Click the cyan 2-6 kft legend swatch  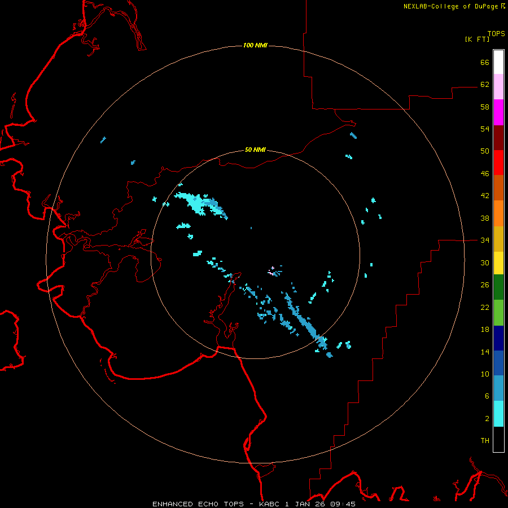coord(498,414)
